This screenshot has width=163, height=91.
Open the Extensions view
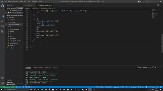pyautogui.click(x=3, y=31)
